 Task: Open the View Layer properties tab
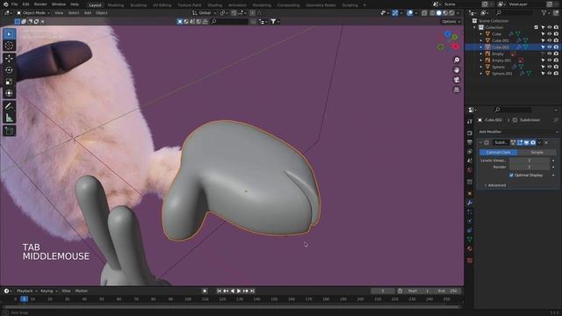(x=470, y=152)
